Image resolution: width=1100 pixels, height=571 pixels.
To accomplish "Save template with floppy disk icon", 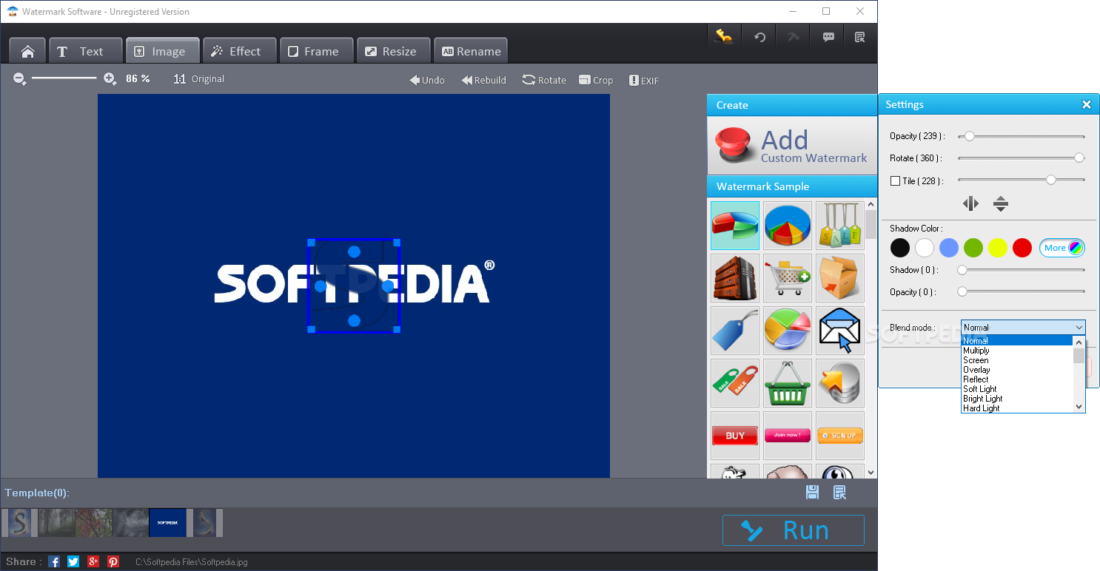I will tap(812, 493).
